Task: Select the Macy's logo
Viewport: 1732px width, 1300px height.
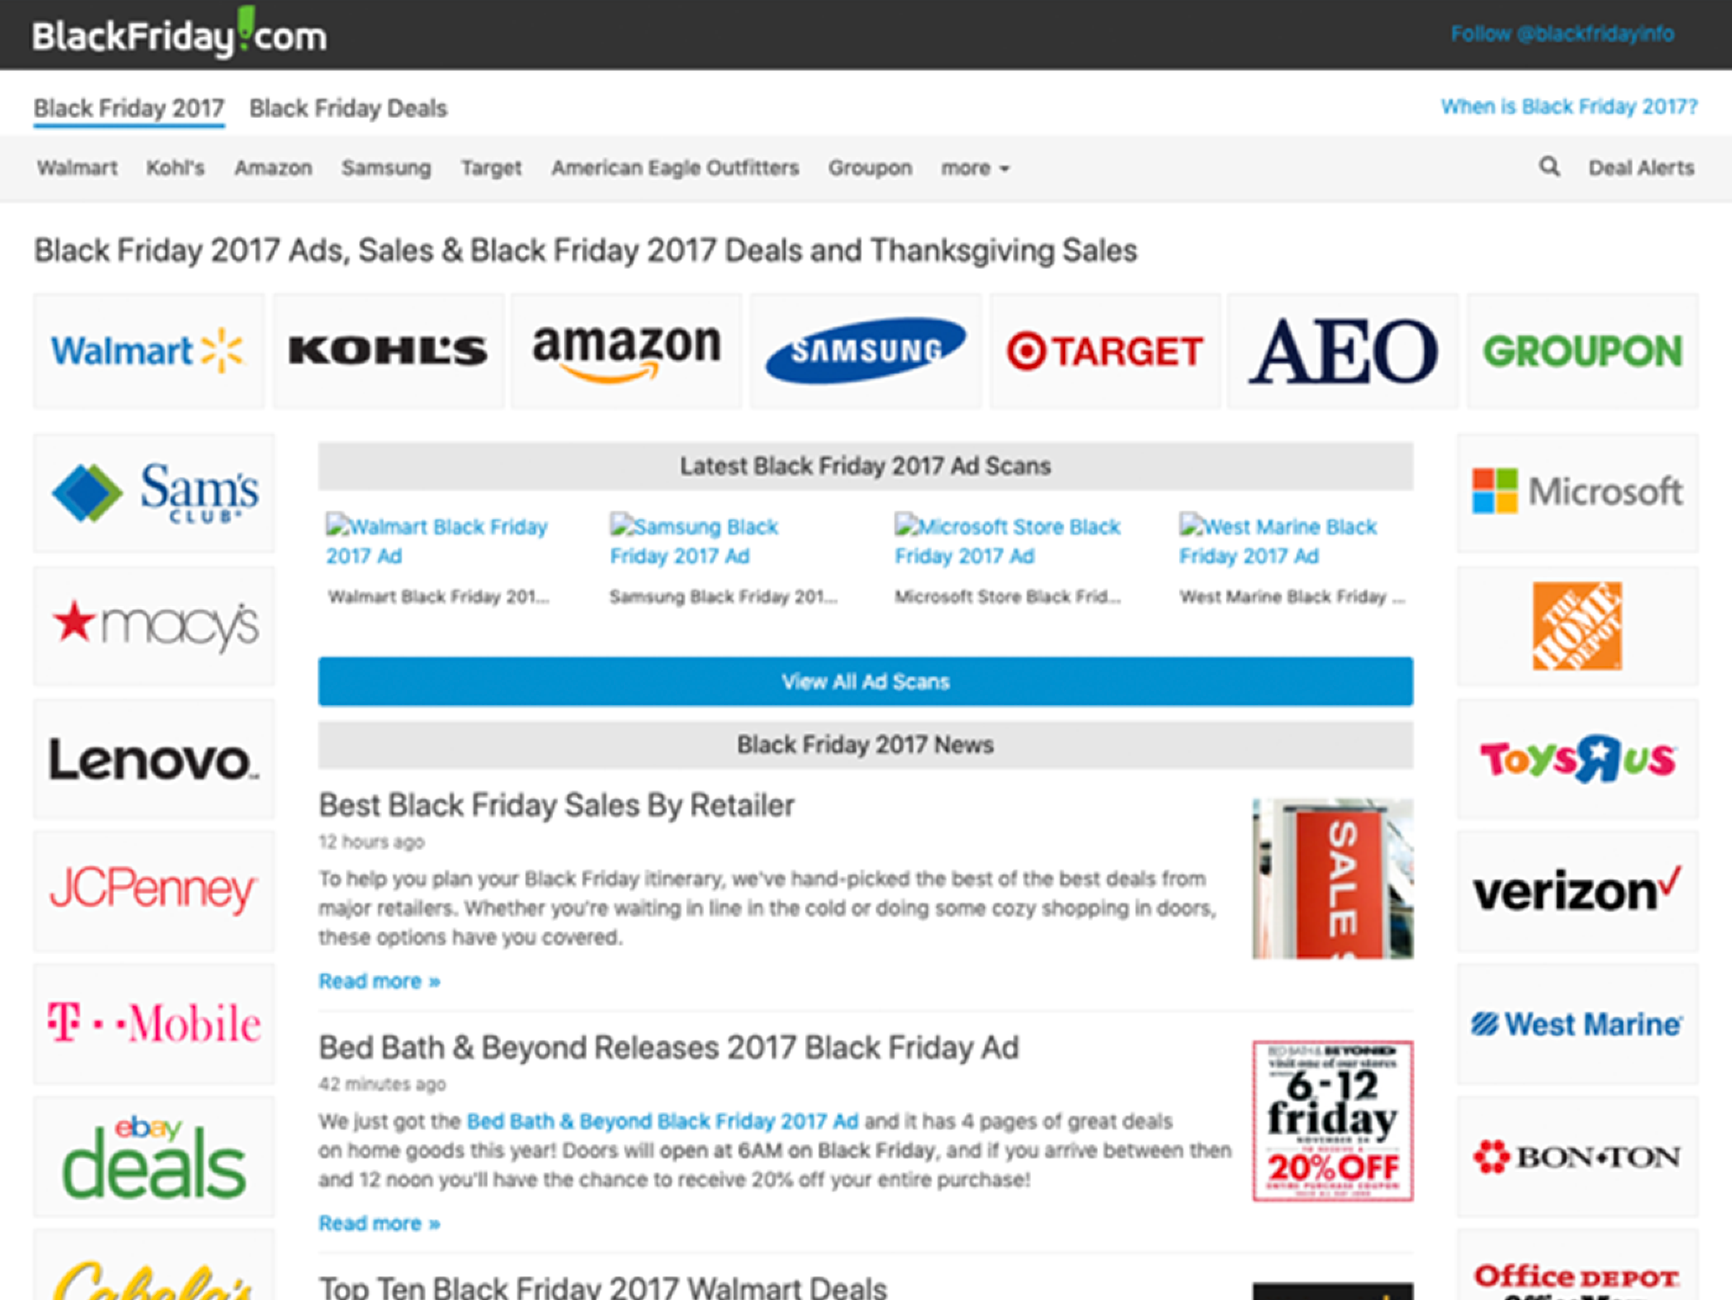Action: (x=154, y=626)
